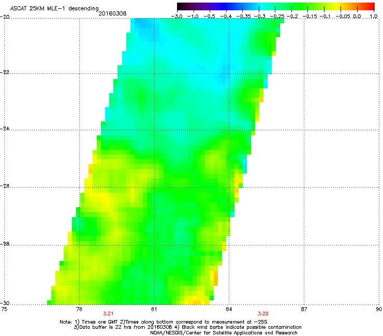The height and width of the screenshot is (336, 383).
Task: Click the colorbar tick label -3.0
Action: 176,17
